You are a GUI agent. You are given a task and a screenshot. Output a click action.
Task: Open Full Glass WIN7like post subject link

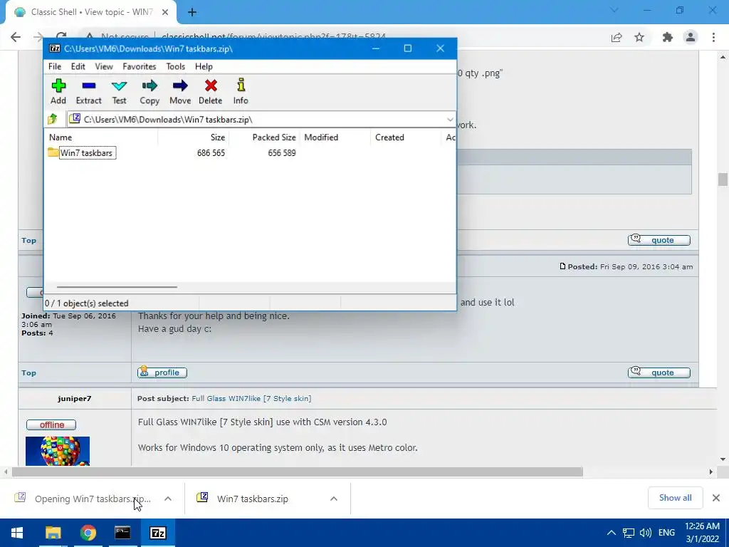[251, 399]
